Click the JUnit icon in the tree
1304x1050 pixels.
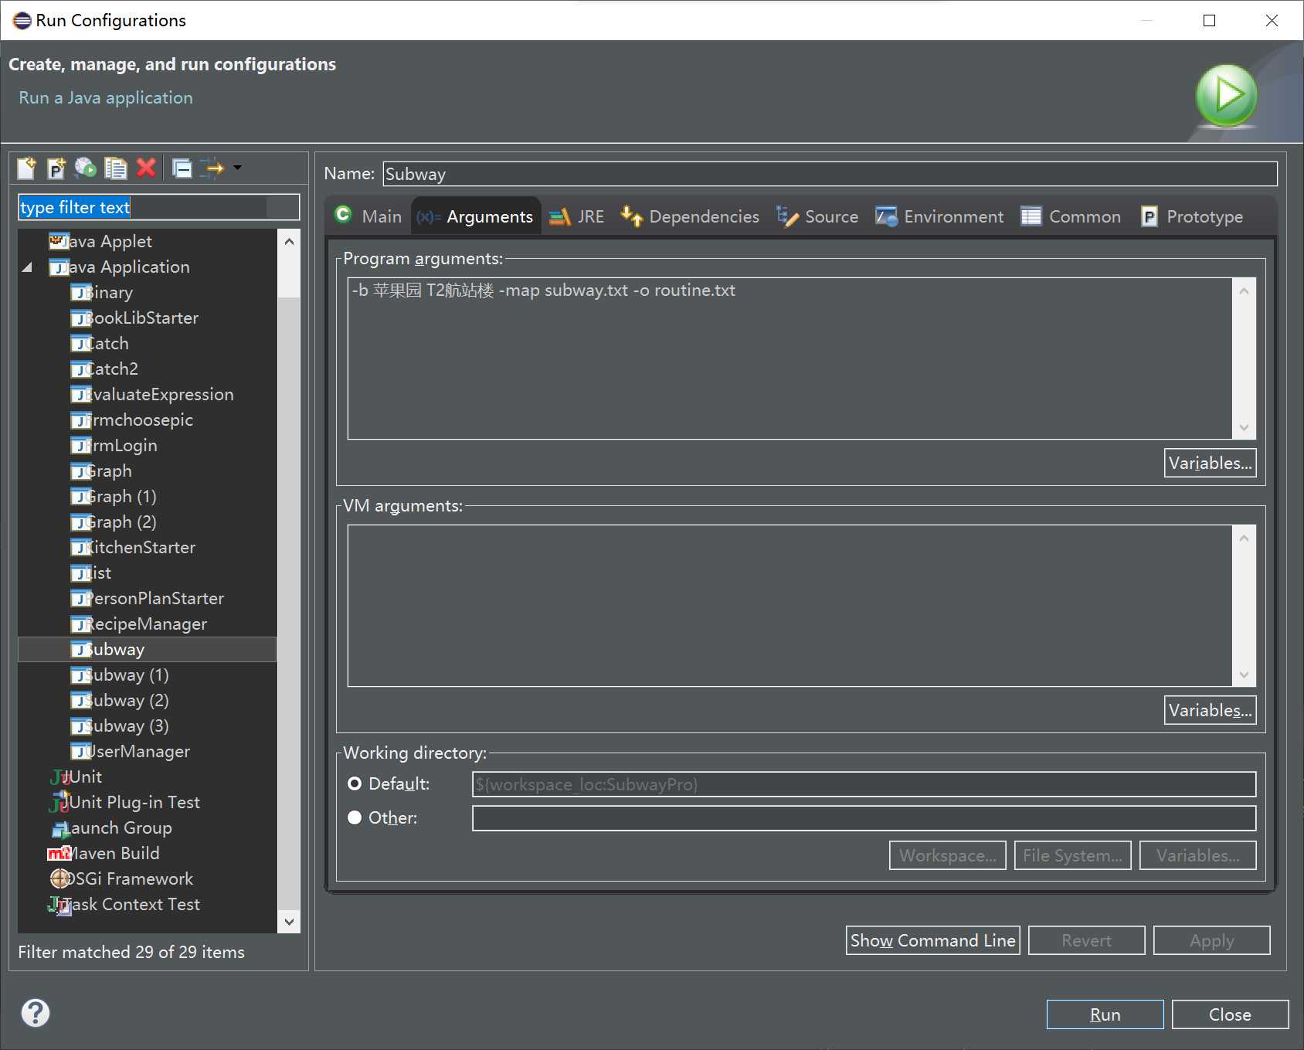coord(59,776)
